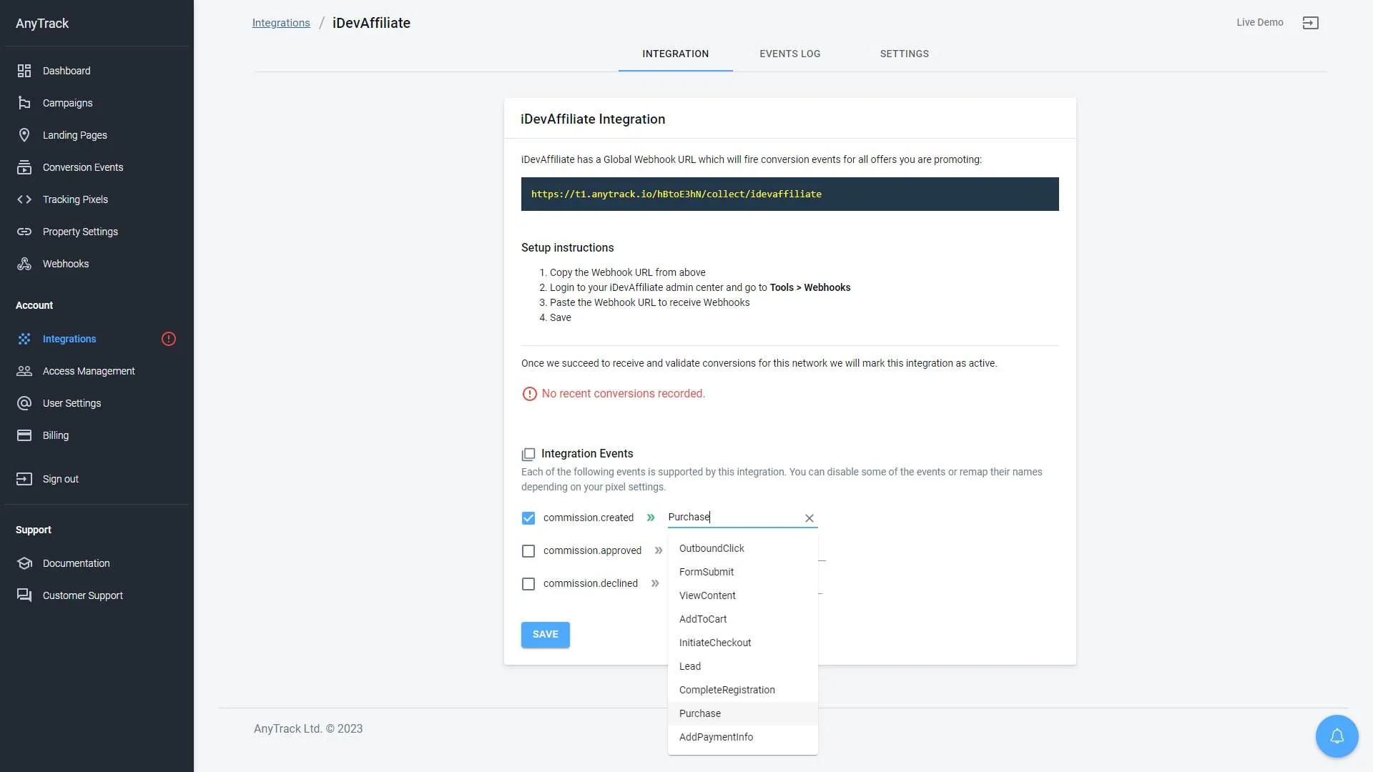Screen dimensions: 1373x772
Task: Pick Lead from the event dropdown
Action: pos(742,666)
